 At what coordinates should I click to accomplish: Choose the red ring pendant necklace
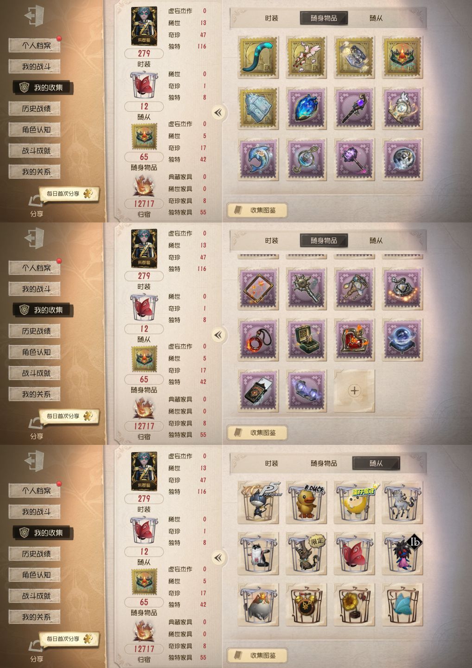coord(259,340)
